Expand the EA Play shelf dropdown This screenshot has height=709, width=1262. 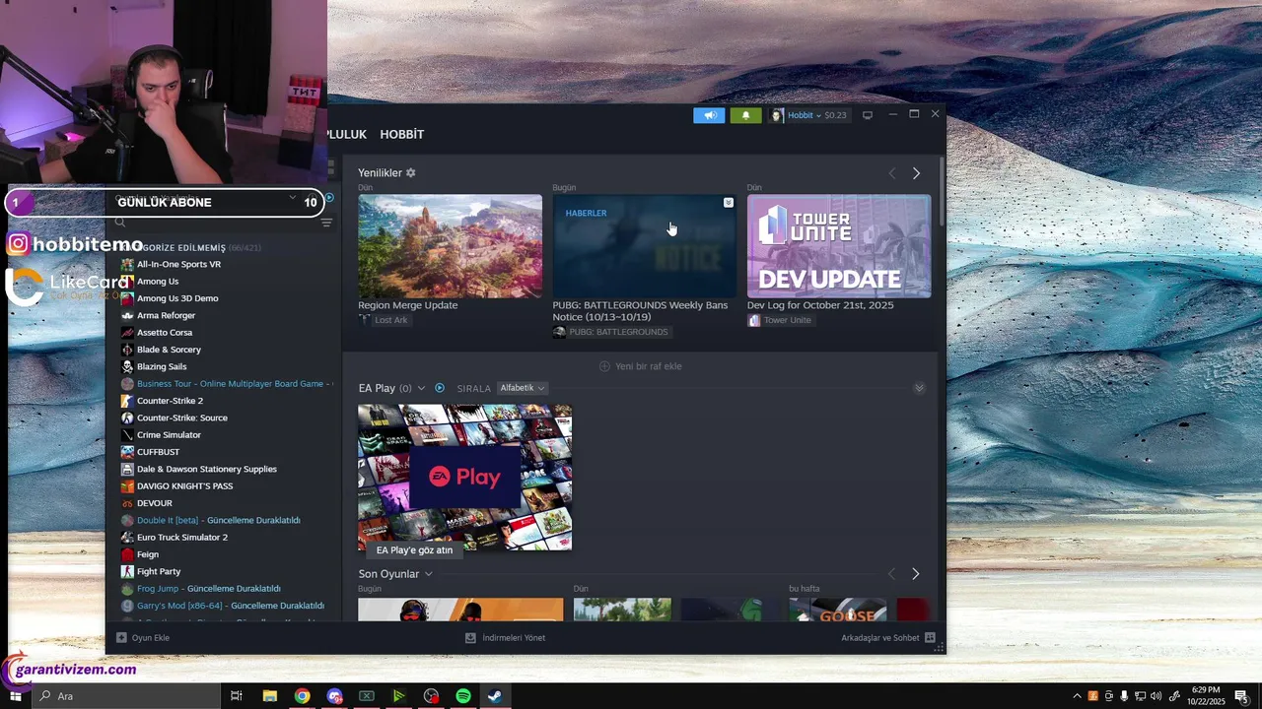[x=421, y=388]
